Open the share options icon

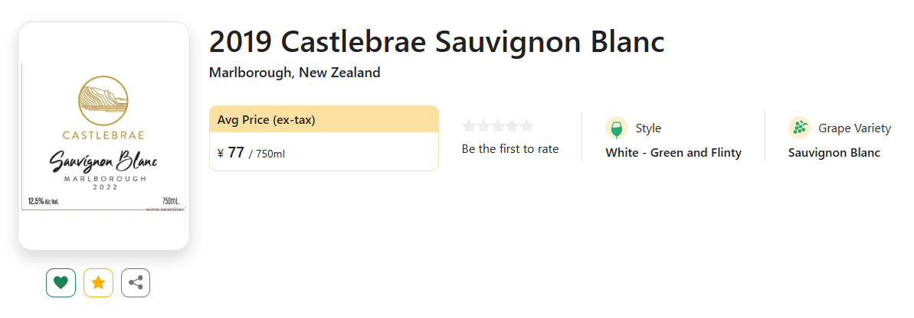(x=136, y=283)
